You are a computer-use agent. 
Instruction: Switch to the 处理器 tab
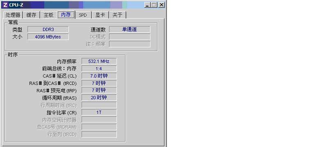click(13, 15)
